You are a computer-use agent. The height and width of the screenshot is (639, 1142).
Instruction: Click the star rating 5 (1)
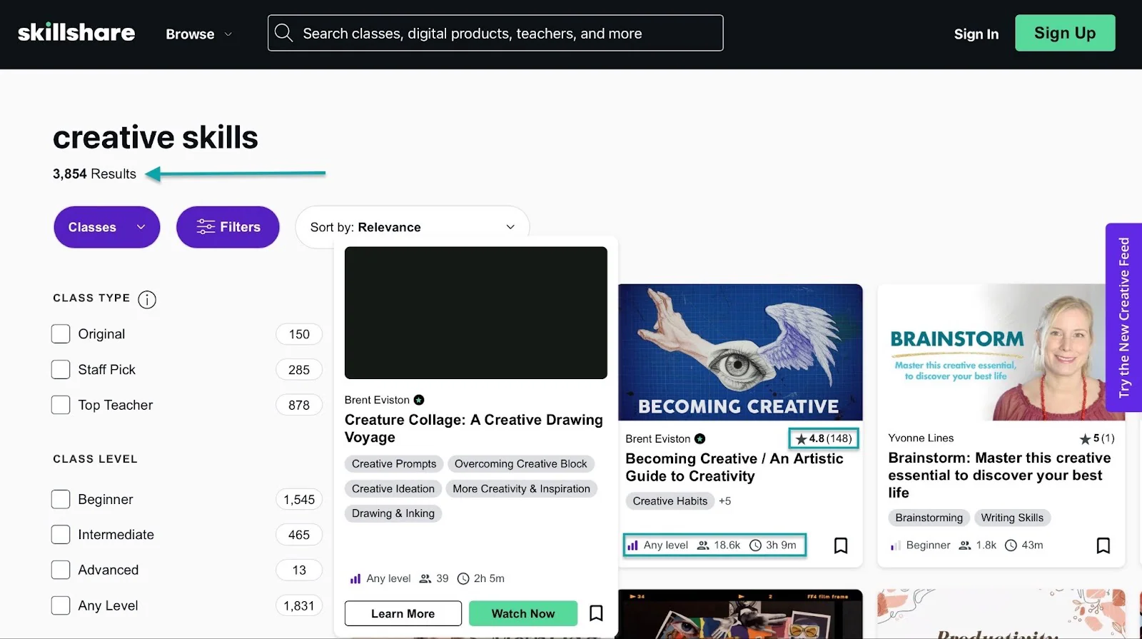click(x=1097, y=438)
